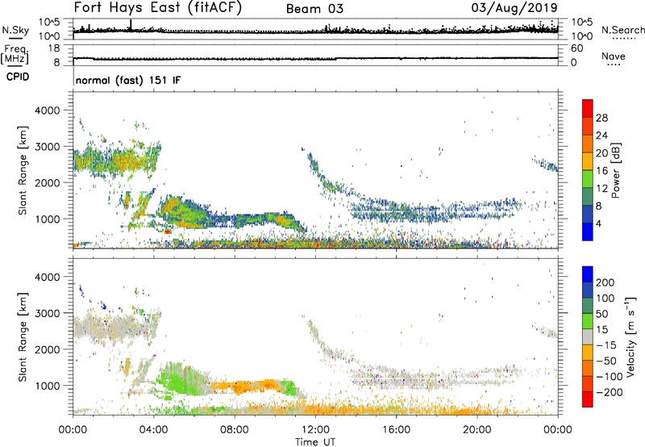Click the '24' label on power colorbar

coord(601,136)
